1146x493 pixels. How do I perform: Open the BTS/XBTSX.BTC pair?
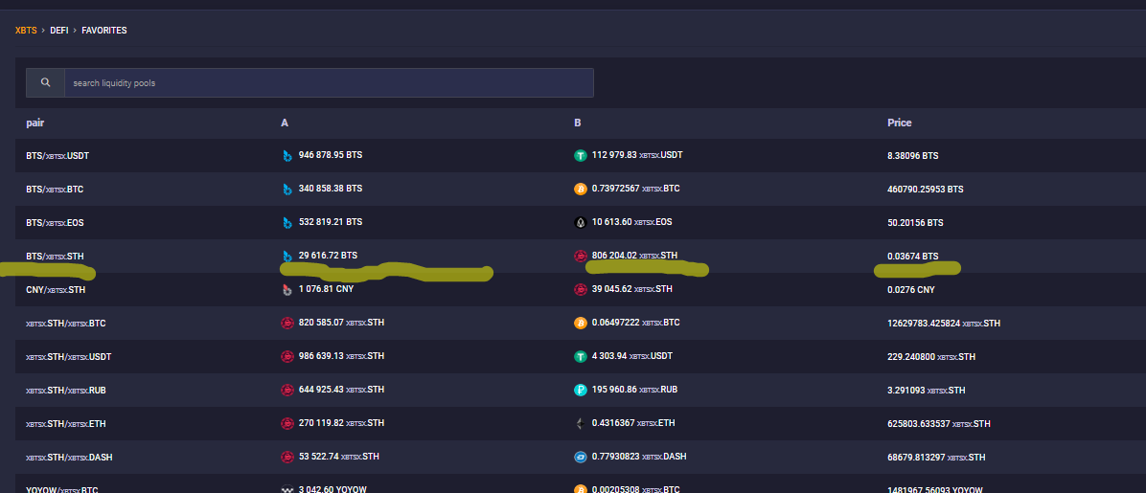55,190
